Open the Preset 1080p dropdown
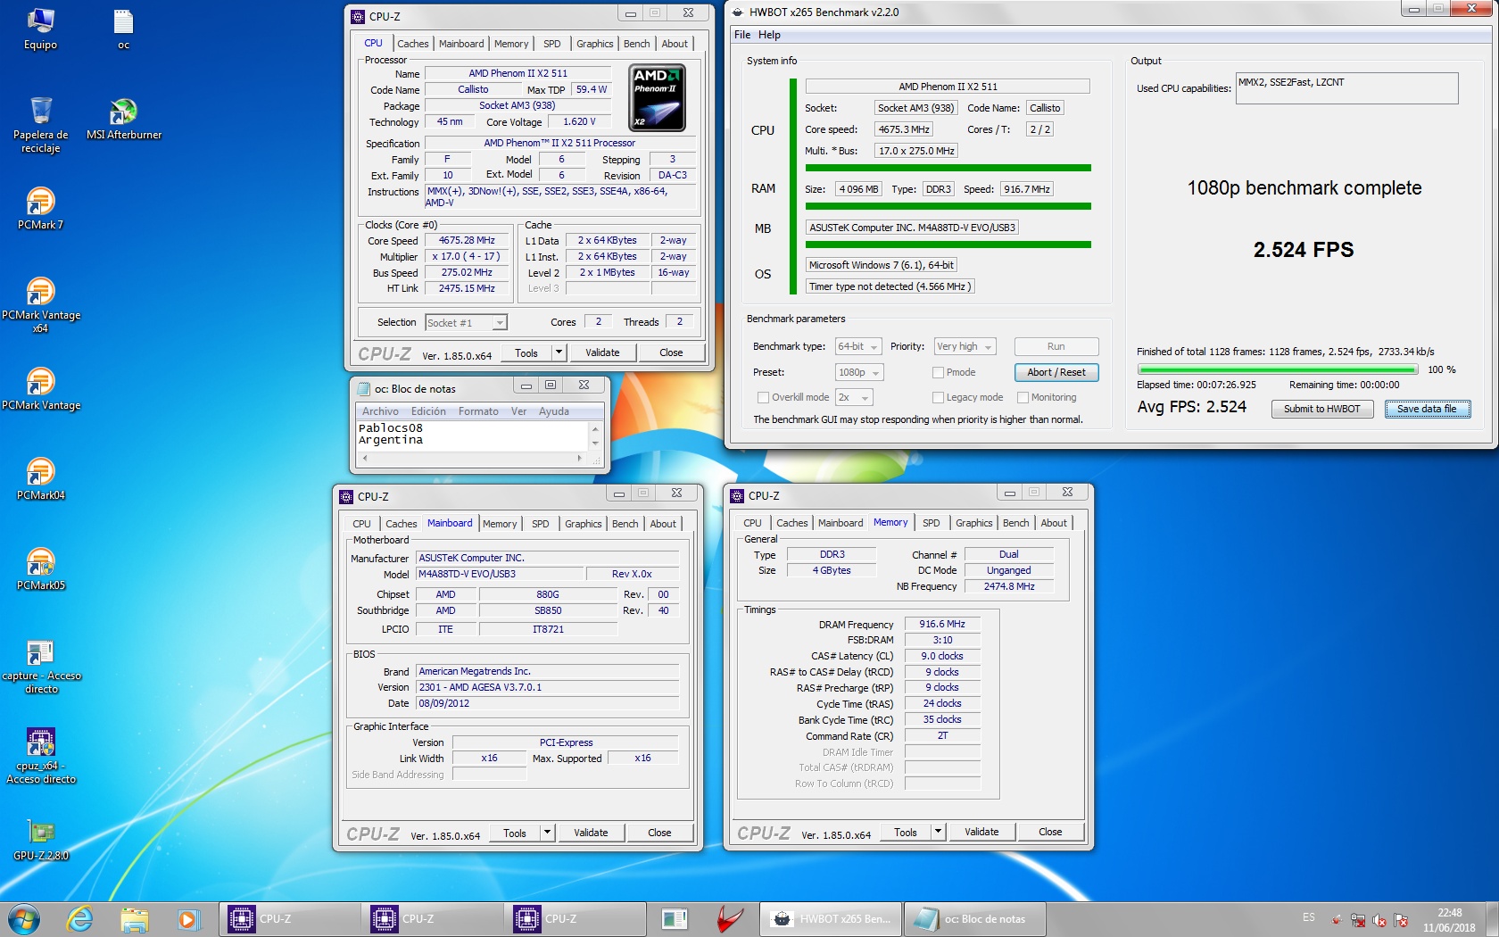This screenshot has width=1499, height=937. [859, 373]
